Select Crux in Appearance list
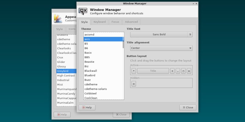 tap(66, 57)
